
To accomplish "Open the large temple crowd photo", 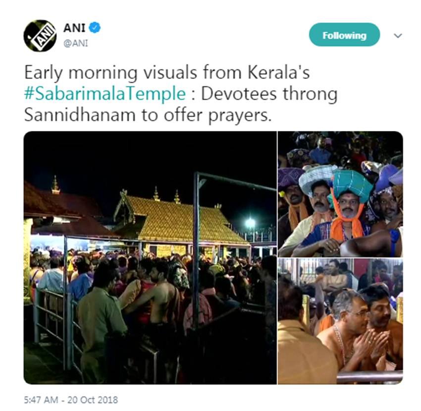I will click(x=150, y=257).
